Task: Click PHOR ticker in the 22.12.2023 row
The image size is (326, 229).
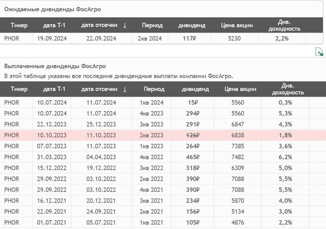Action: [12, 124]
